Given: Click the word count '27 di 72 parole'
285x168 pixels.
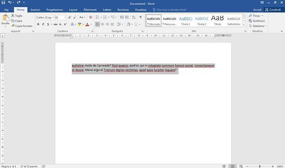Looking at the screenshot, I should tap(29, 166).
